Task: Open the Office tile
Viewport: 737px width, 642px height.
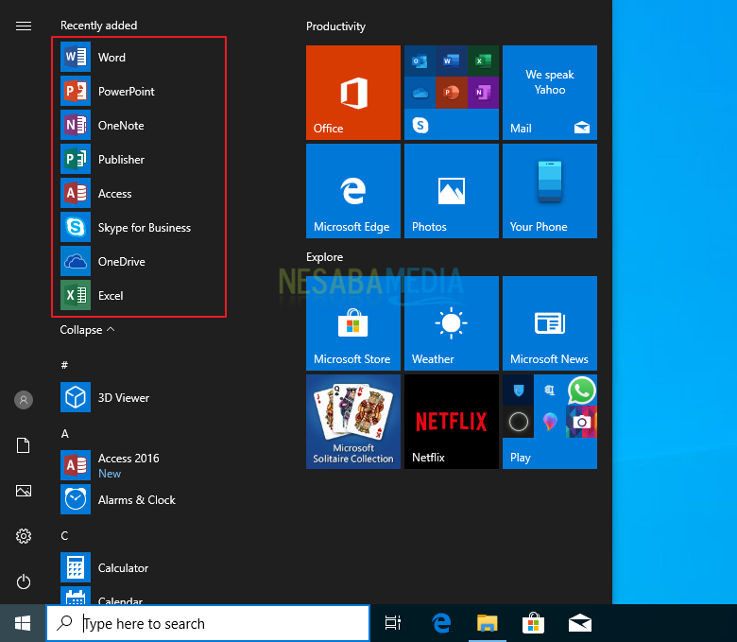Action: tap(353, 93)
